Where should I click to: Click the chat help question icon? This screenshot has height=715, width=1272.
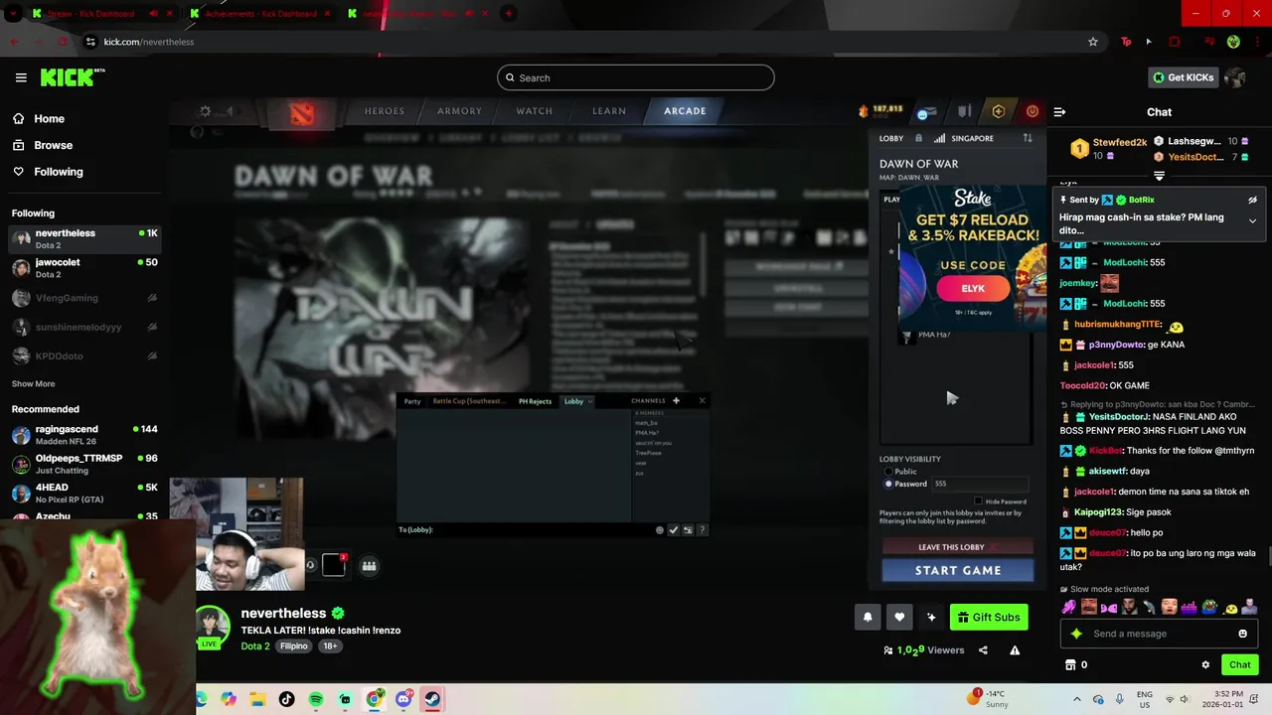[702, 530]
